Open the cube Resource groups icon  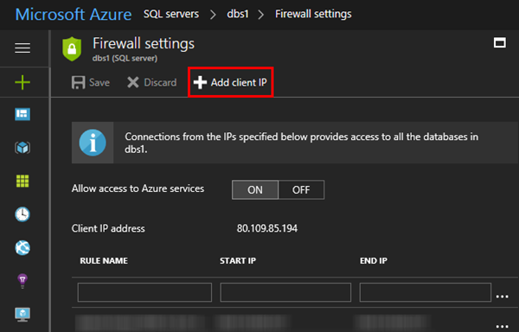[22, 148]
